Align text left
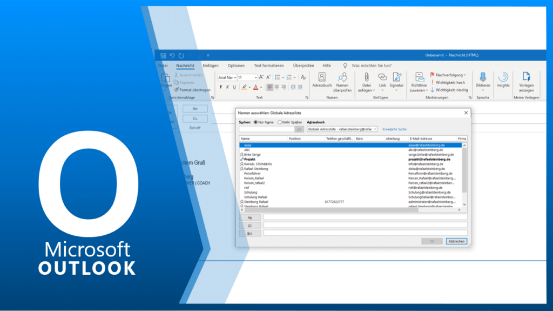Image resolution: width=553 pixels, height=311 pixels. (x=270, y=87)
